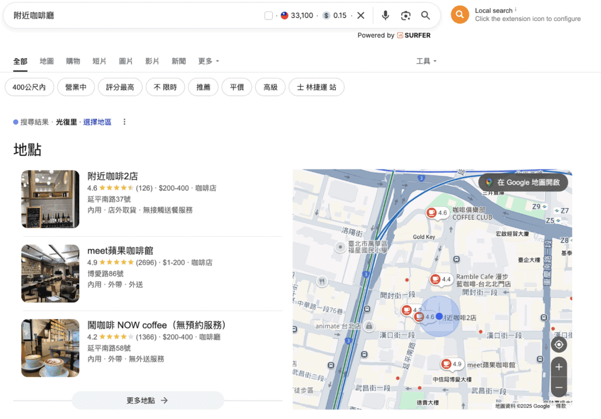The image size is (601, 419).
Task: Switch to the 新聞 tab
Action: pos(178,61)
